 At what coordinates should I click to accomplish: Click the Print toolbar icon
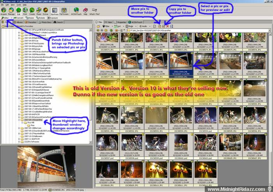(25, 11)
